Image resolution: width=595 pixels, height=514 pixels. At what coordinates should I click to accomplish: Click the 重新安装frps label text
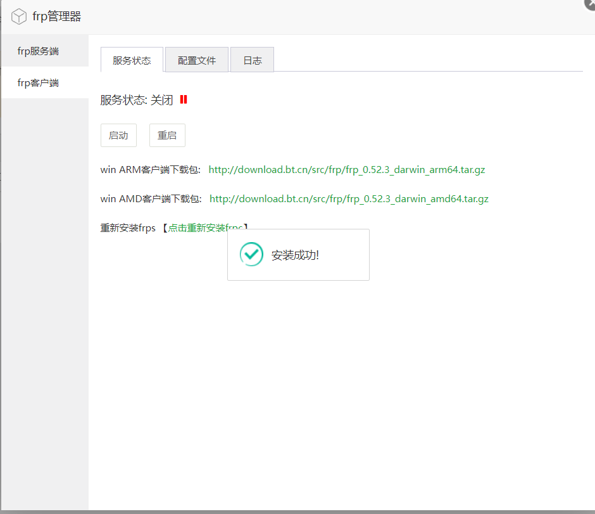(128, 228)
